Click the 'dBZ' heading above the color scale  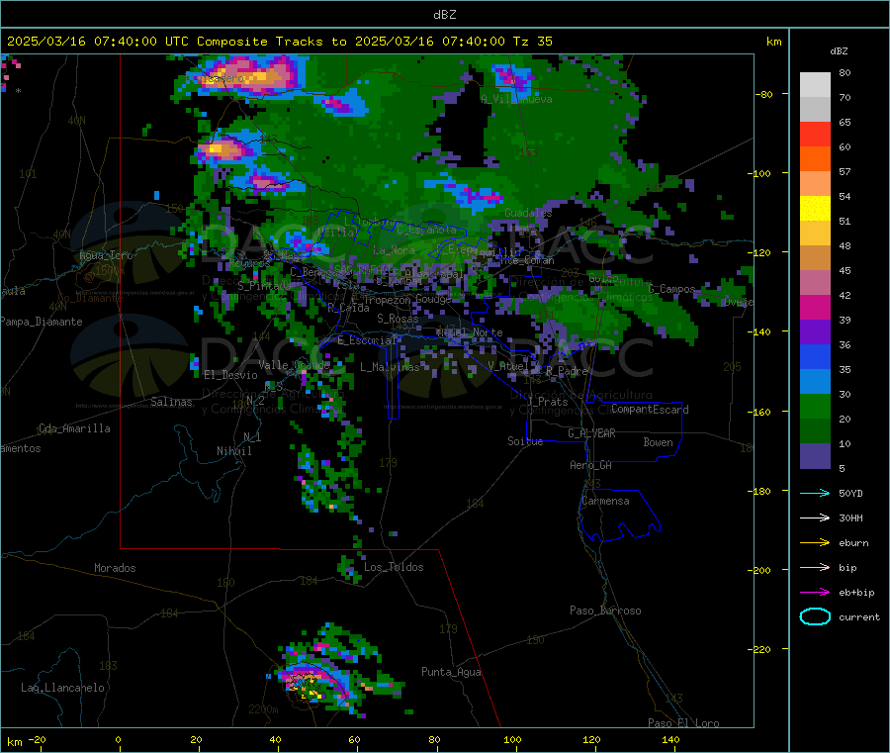(839, 51)
